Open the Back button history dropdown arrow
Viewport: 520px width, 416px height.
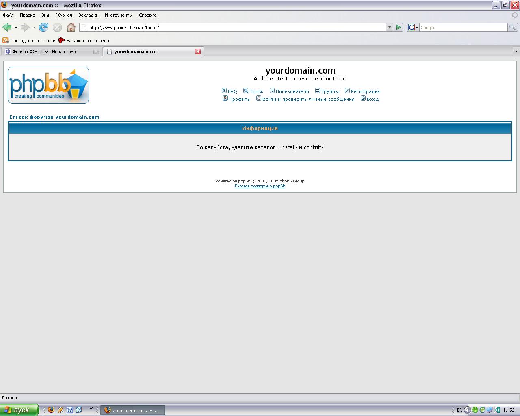[x=16, y=27]
